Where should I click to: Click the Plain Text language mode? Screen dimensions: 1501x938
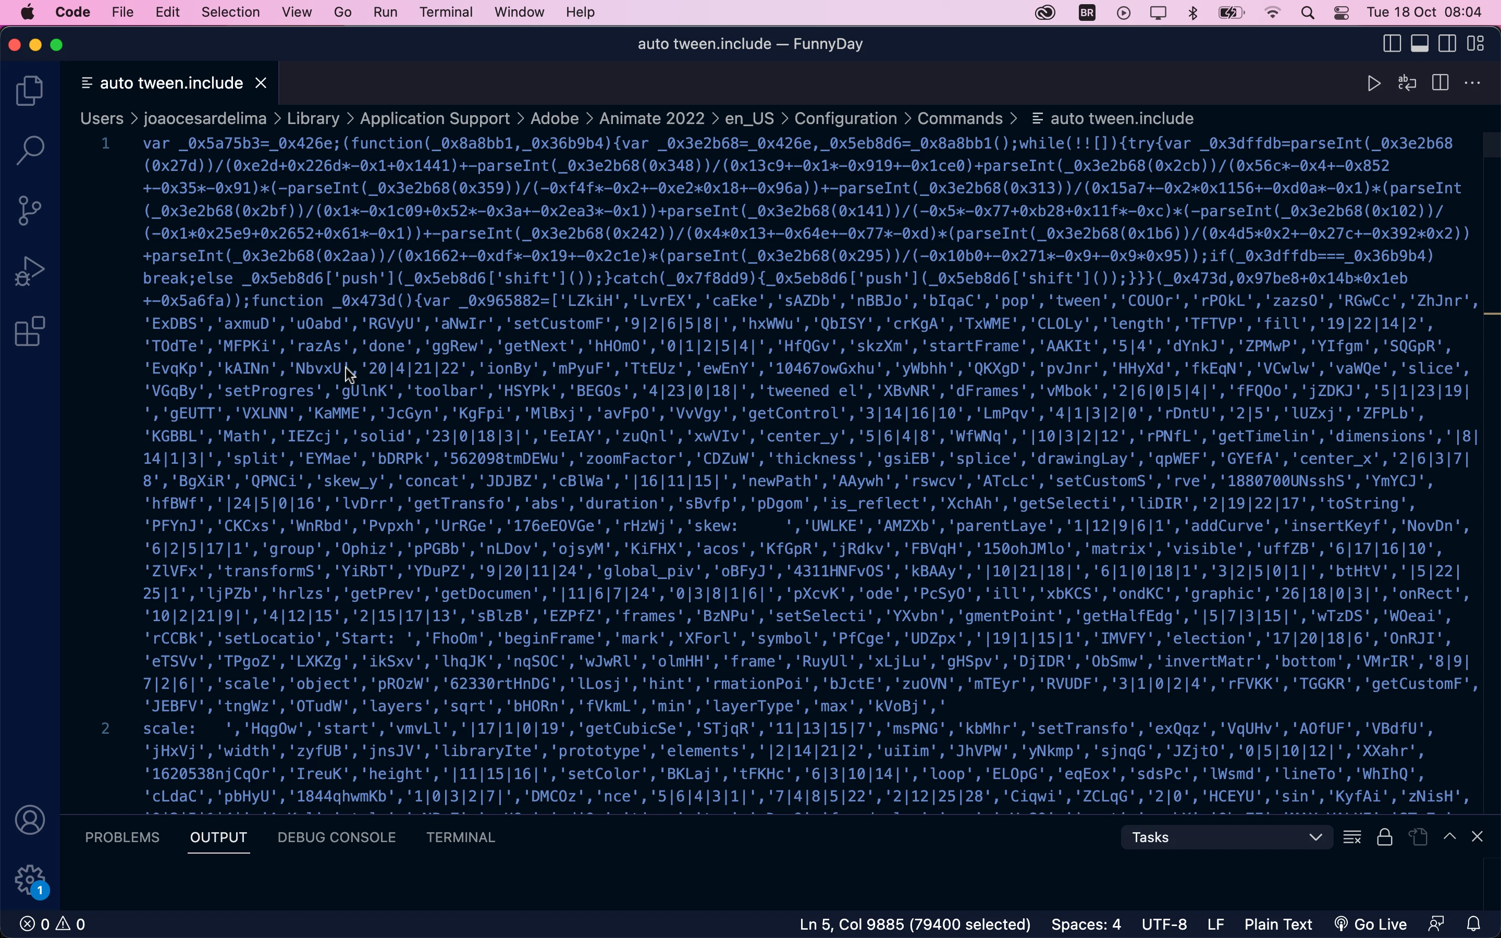(1278, 924)
